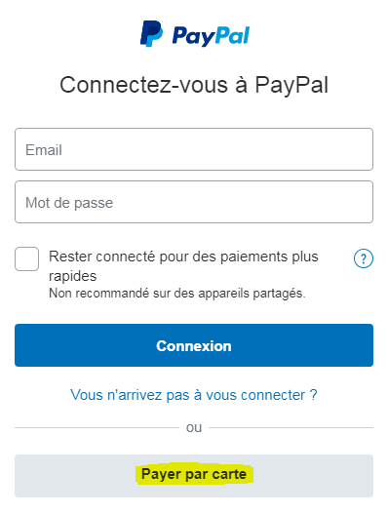Click the 'Mot de passe' placeholder text
This screenshot has height=514, width=388.
coord(69,203)
